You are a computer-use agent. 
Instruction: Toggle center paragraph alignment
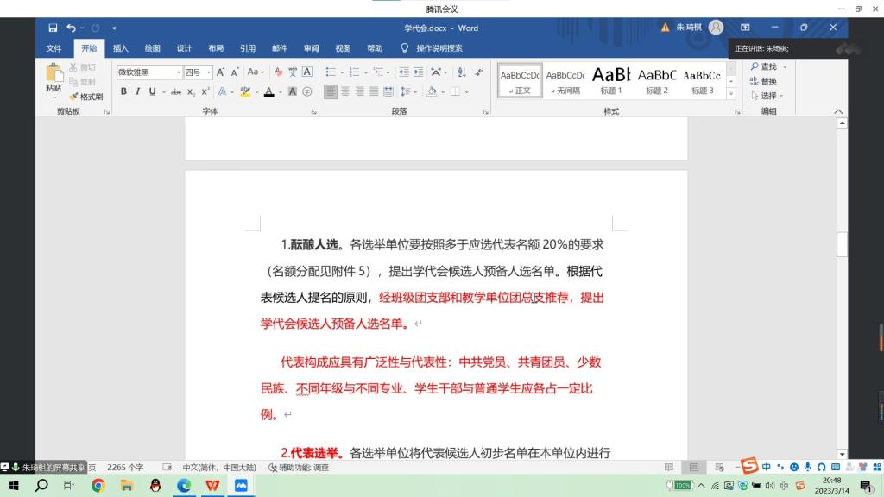[x=345, y=91]
